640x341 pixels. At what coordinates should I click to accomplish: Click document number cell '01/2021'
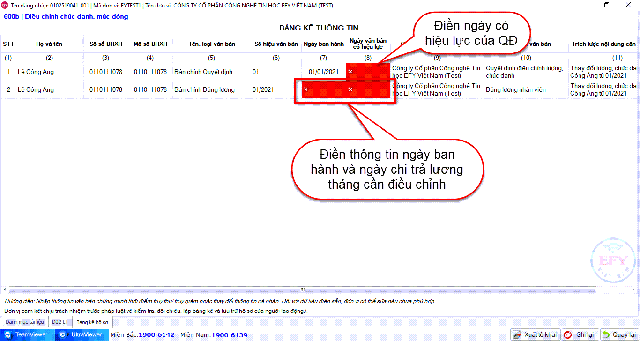coord(276,89)
